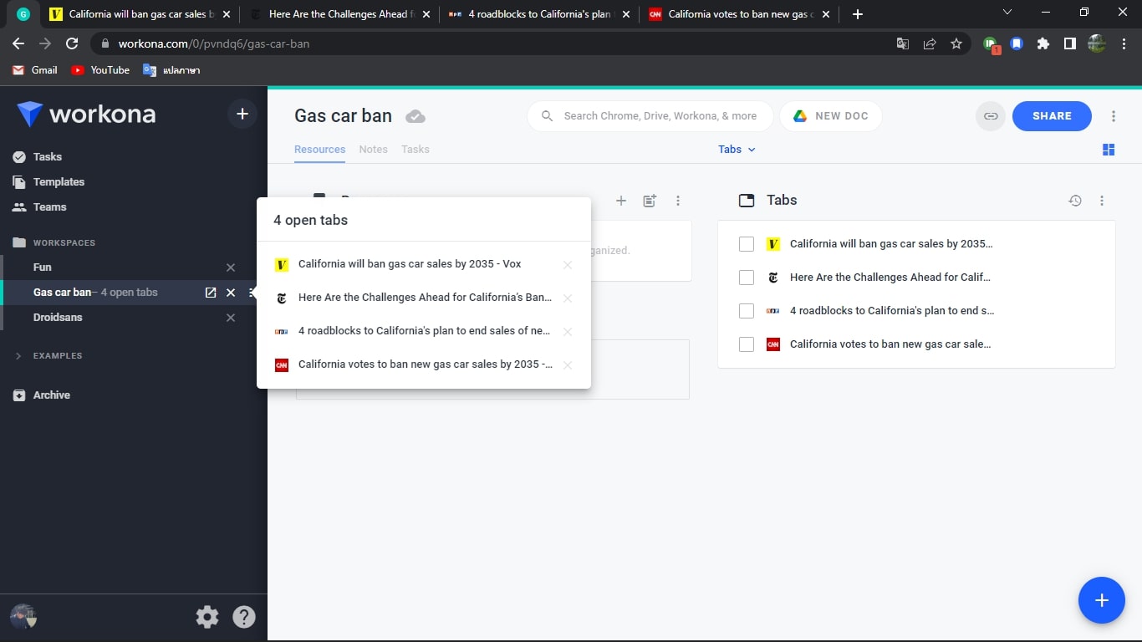Click the Search Chrome, Drive, Workona field

pyautogui.click(x=660, y=116)
